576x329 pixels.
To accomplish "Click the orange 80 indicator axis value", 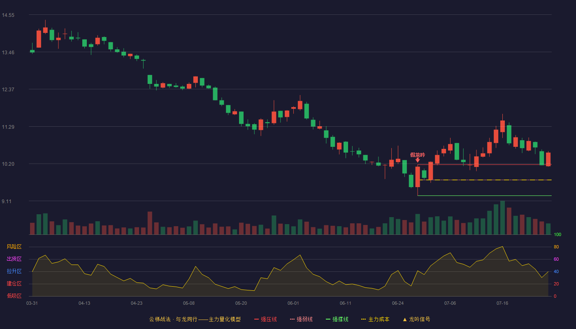I will 556,247.
